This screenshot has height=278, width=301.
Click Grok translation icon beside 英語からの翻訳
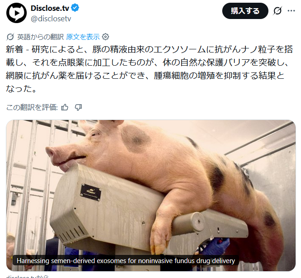pyautogui.click(x=10, y=37)
